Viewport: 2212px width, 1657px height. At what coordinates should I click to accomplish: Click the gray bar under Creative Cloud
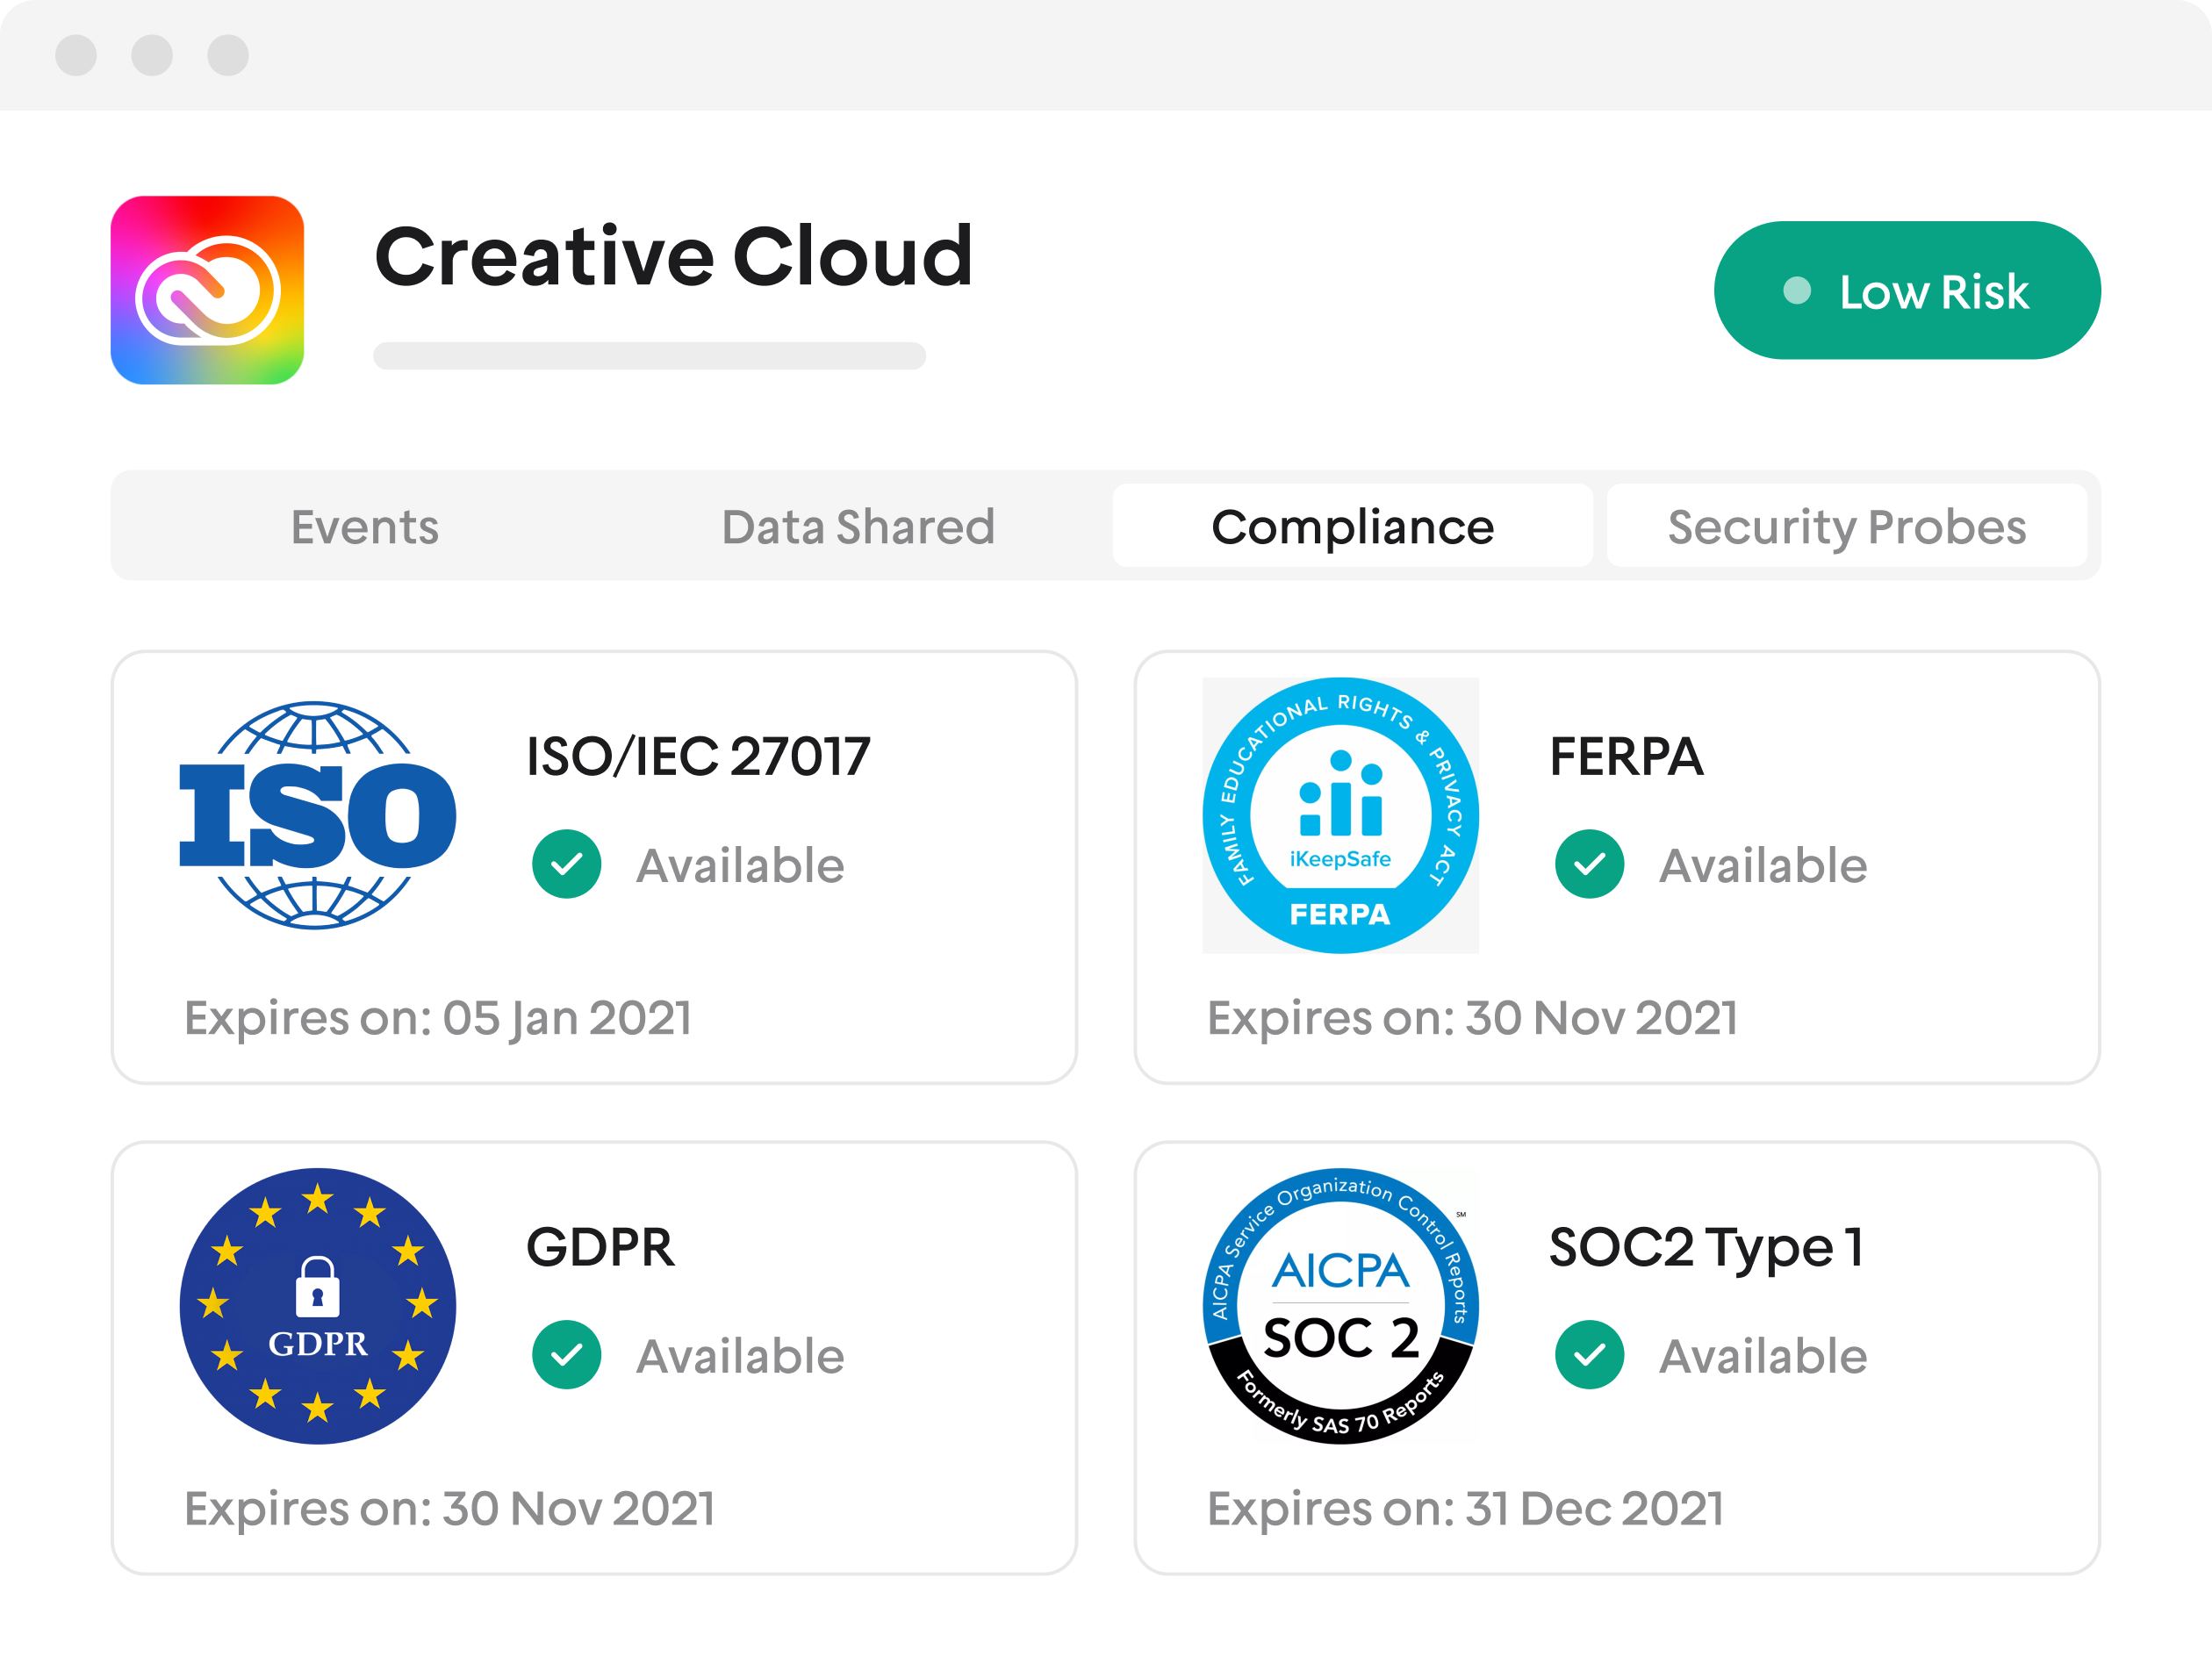click(x=649, y=356)
